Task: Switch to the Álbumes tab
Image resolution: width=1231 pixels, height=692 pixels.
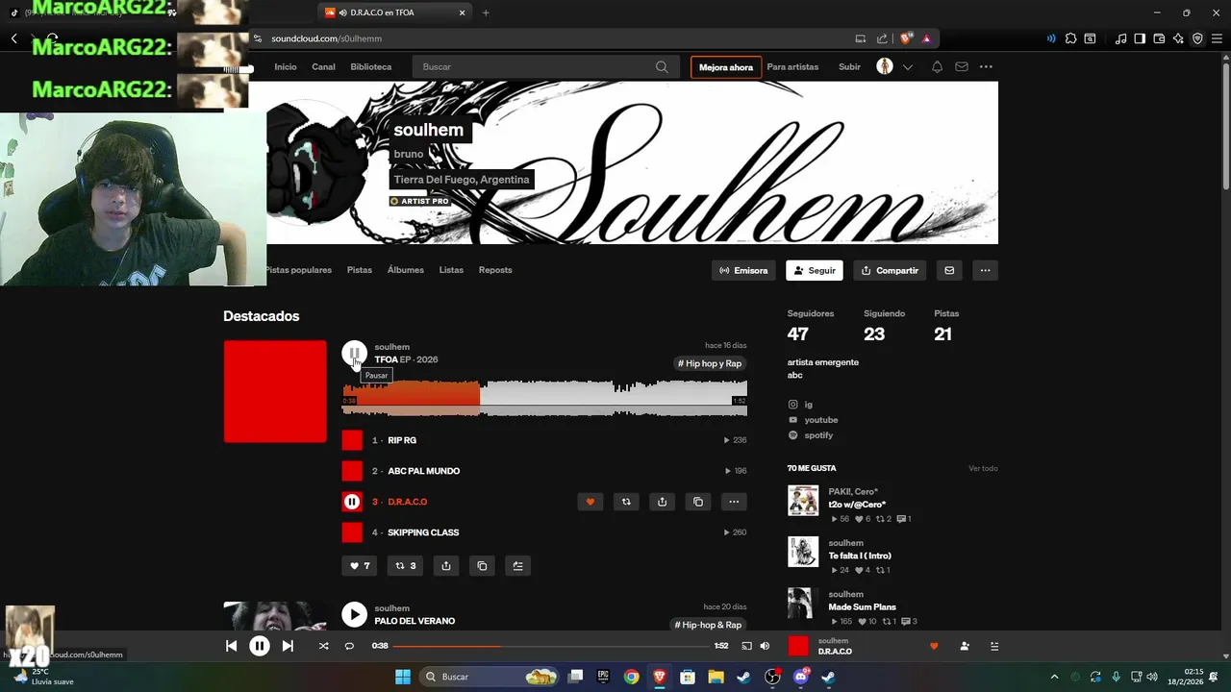Action: coord(406,270)
